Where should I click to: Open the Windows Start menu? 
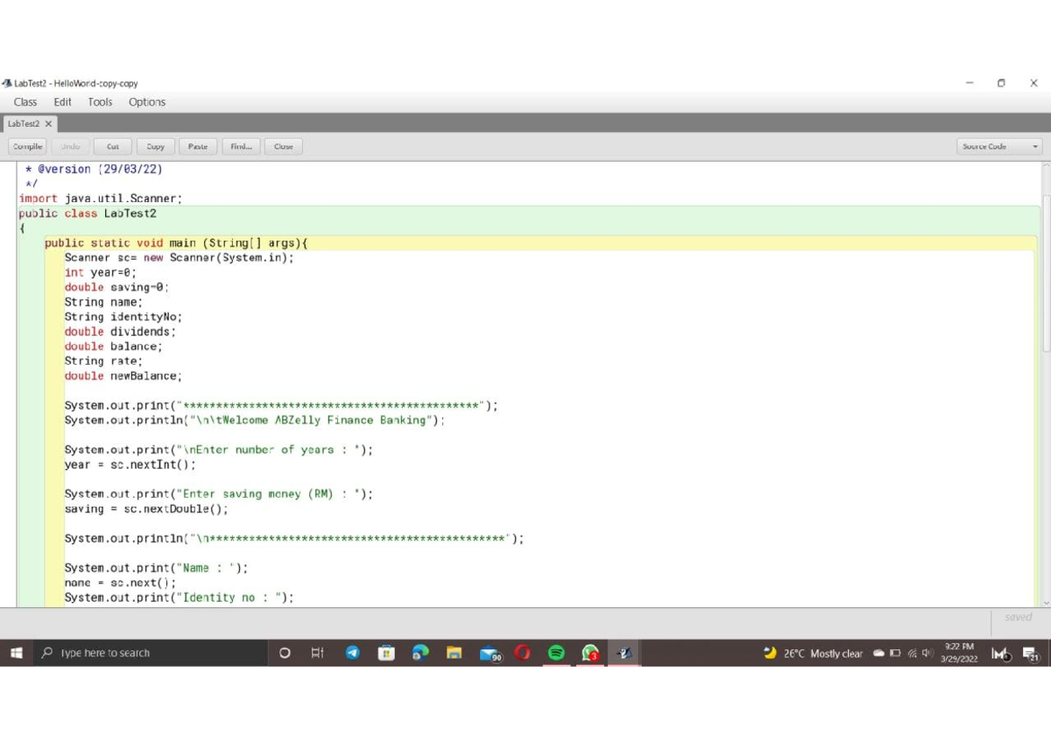tap(16, 654)
